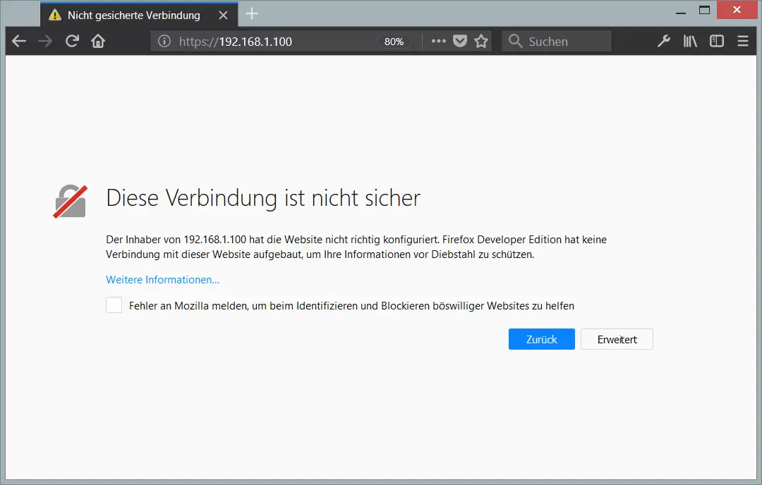Open the hamburger application menu
Image resolution: width=762 pixels, height=485 pixels.
[x=742, y=42]
